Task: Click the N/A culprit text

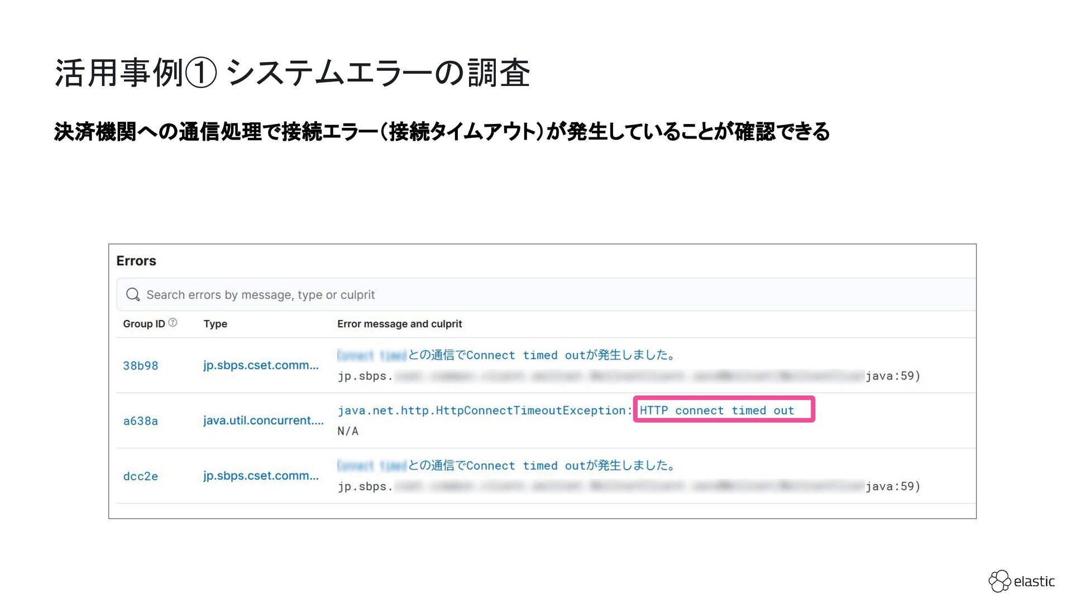Action: 348,431
